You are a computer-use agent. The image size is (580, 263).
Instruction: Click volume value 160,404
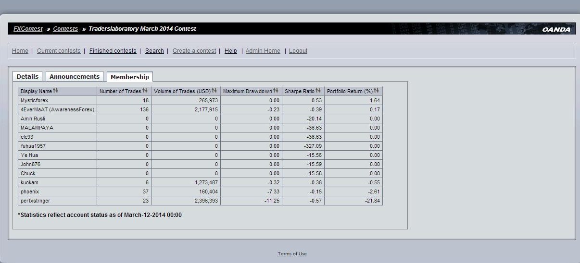[x=208, y=191]
